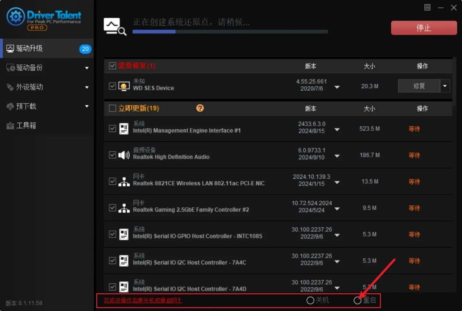Click the 预下载 cloud sidebar icon

10,106
